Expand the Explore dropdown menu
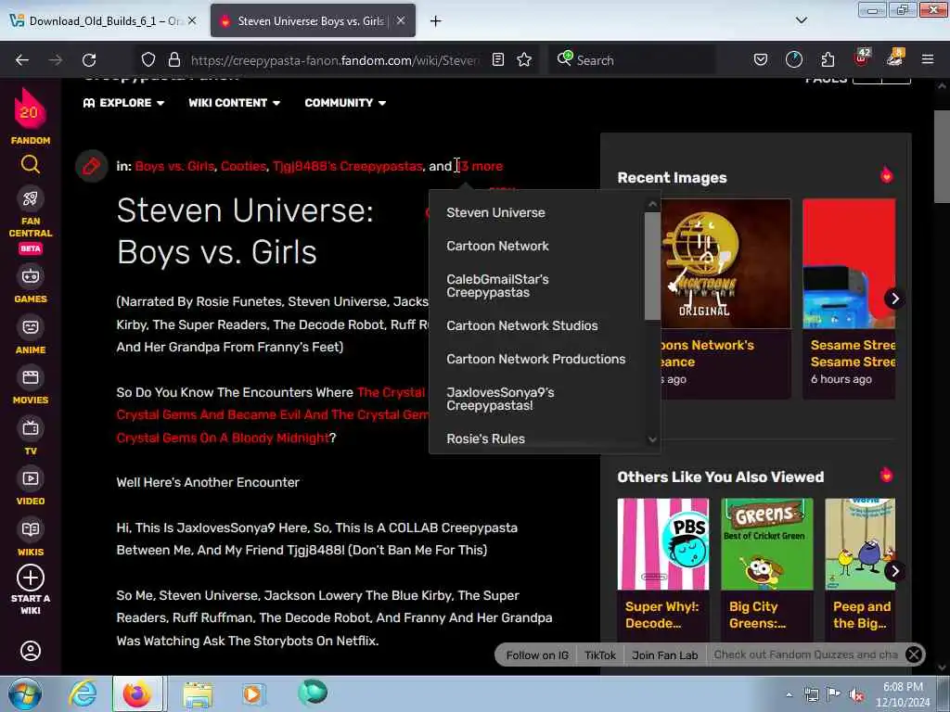The image size is (950, 712). (x=123, y=103)
